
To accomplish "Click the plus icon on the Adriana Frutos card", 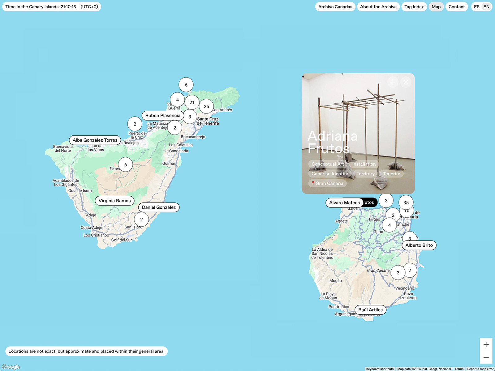I will point(393,82).
